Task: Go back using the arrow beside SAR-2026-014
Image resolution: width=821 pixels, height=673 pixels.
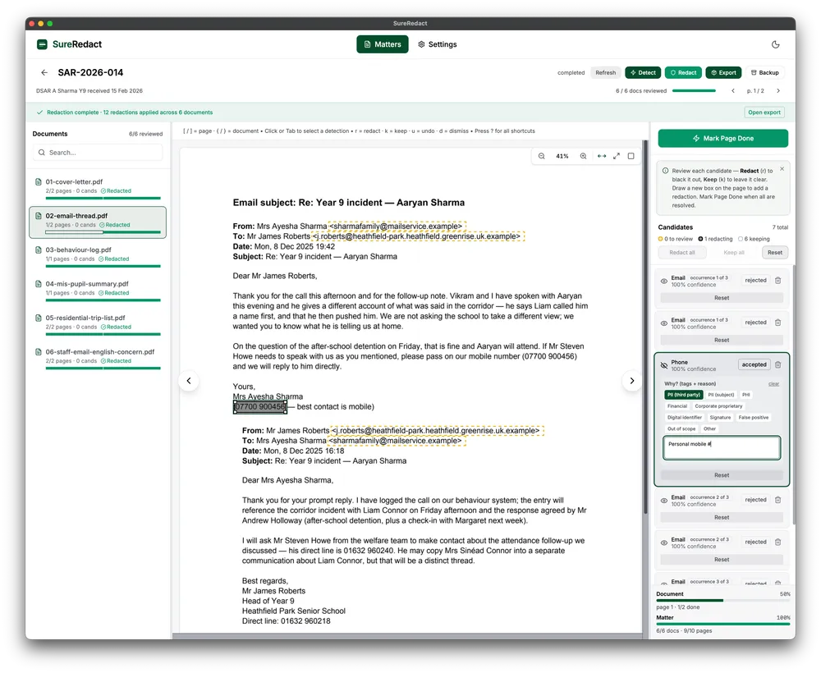Action: (44, 73)
